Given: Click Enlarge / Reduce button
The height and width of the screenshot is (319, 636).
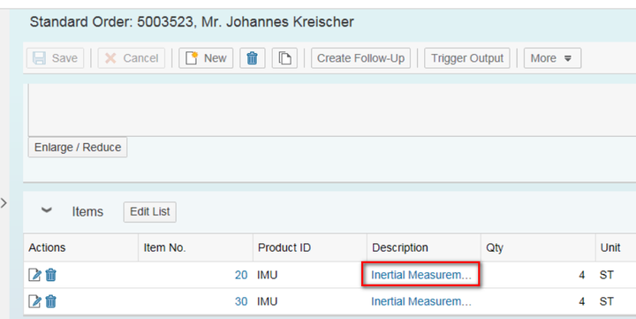Looking at the screenshot, I should click(78, 147).
